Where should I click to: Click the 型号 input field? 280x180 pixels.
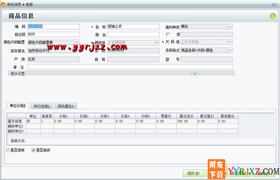coord(207,59)
